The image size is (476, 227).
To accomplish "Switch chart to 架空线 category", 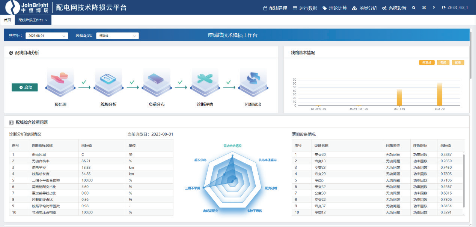I will (x=426, y=62).
